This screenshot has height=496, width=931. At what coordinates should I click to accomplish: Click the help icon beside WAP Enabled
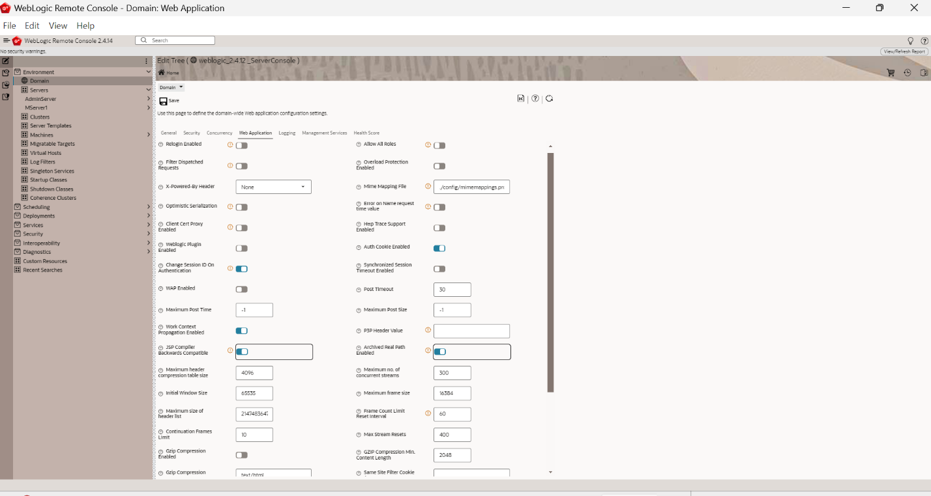(161, 288)
